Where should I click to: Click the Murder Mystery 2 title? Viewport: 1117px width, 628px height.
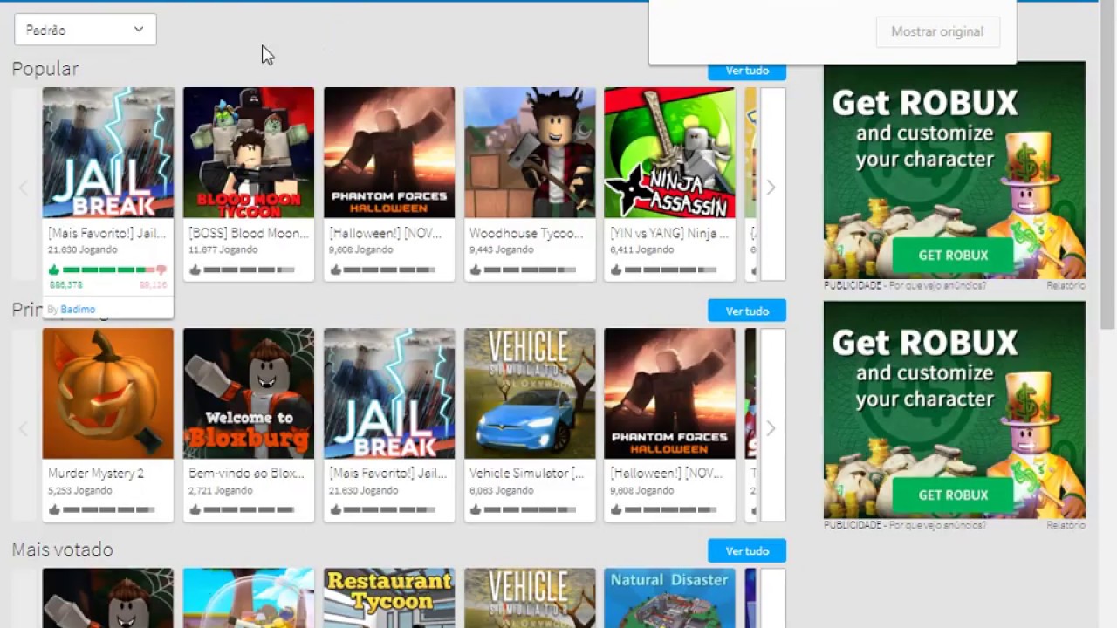coord(96,473)
